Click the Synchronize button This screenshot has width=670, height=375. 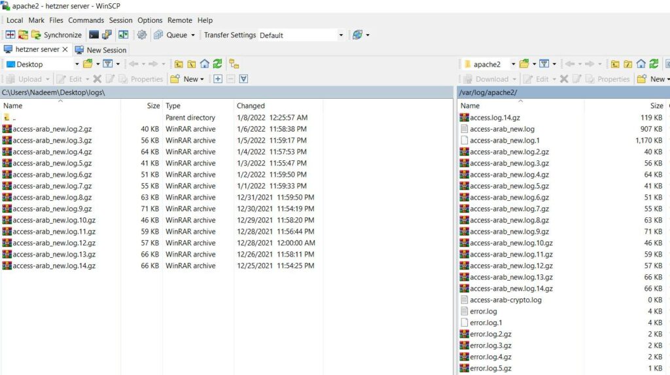pos(56,35)
